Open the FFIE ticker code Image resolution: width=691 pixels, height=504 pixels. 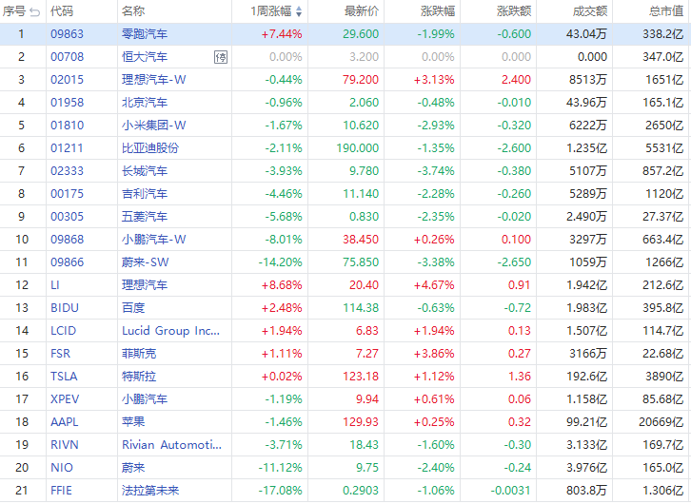coord(61,492)
